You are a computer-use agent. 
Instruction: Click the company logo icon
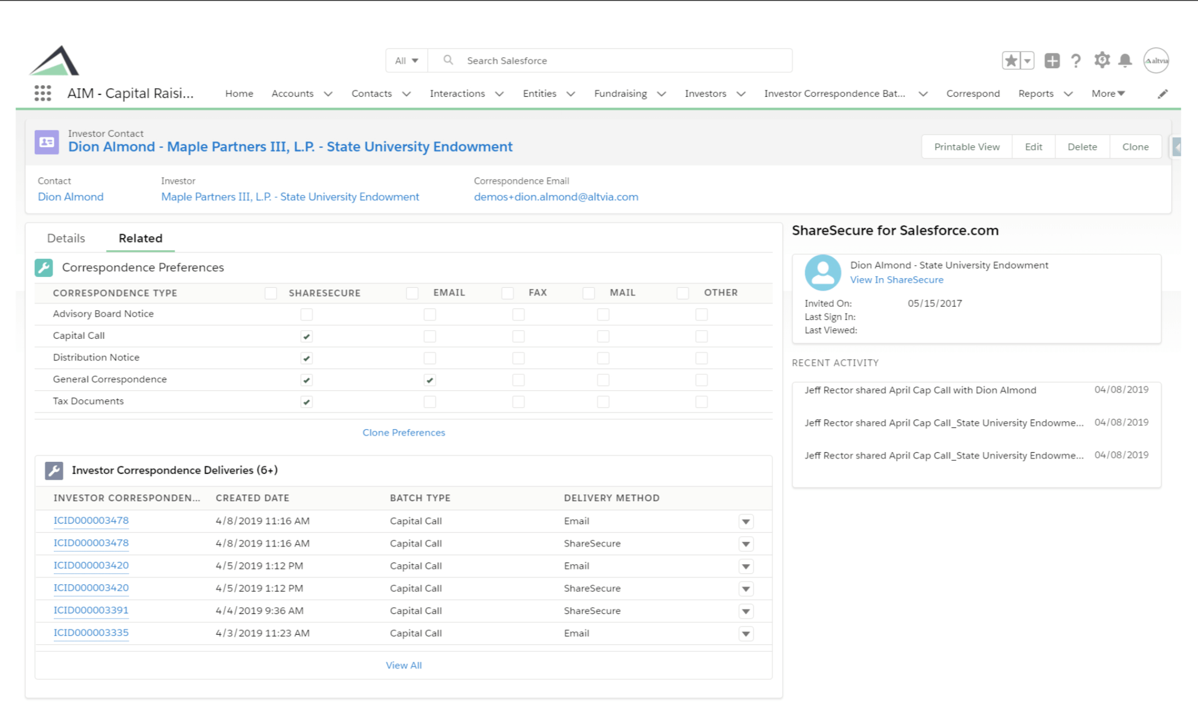click(54, 61)
